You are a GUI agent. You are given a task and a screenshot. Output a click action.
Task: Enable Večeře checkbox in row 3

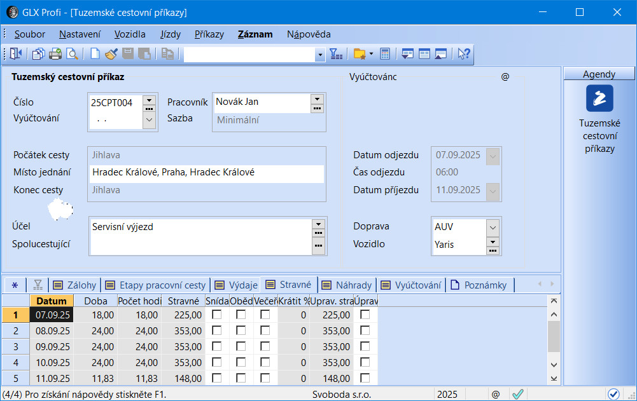(265, 347)
